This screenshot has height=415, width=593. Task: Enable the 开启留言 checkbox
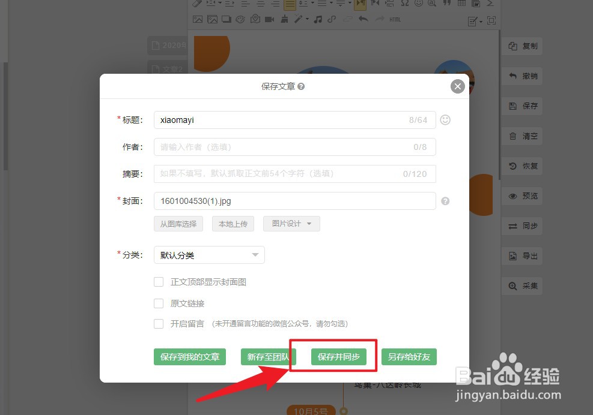coord(159,324)
